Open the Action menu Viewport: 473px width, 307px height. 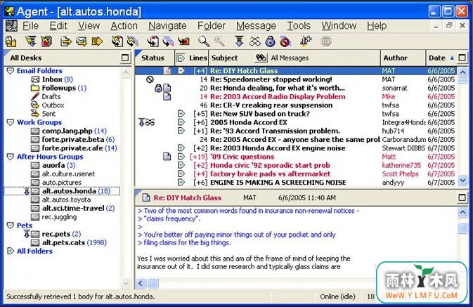(124, 26)
